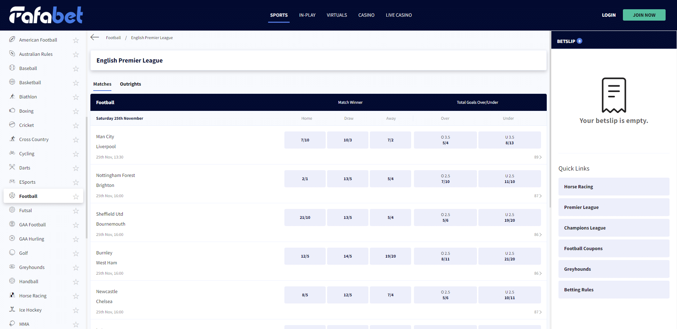Click the betslip count badge
Image resolution: width=677 pixels, height=329 pixels.
click(x=579, y=41)
